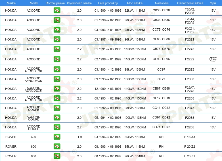Click the Lata produkcji column header

pos(108,3)
